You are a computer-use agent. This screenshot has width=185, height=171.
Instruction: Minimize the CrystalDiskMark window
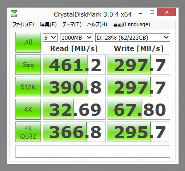point(141,13)
